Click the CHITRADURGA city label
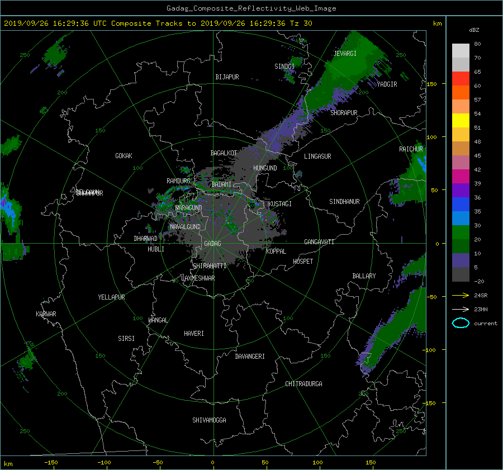Screen dimensions: 503x470 click(303, 384)
